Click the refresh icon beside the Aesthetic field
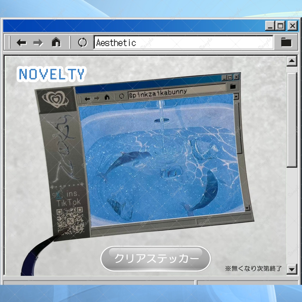Image resolution: width=302 pixels, height=302 pixels. (x=83, y=42)
